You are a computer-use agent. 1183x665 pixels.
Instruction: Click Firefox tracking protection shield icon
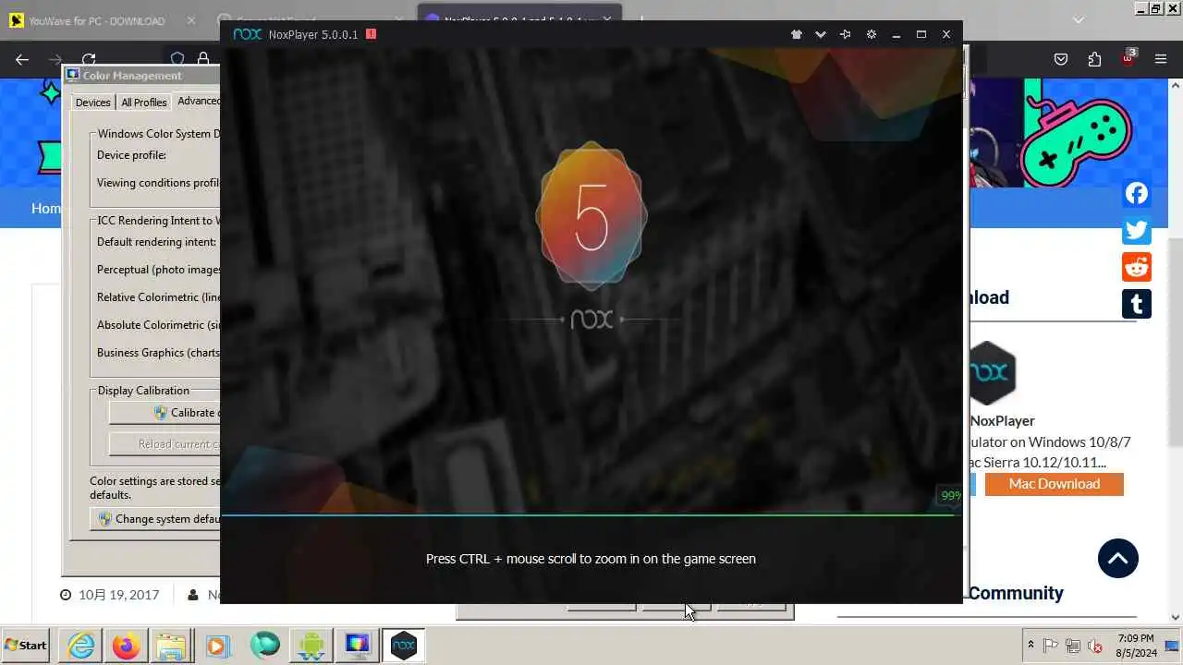[177, 59]
